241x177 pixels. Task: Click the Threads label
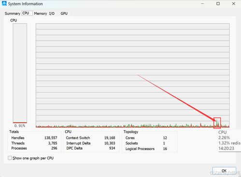point(18,143)
